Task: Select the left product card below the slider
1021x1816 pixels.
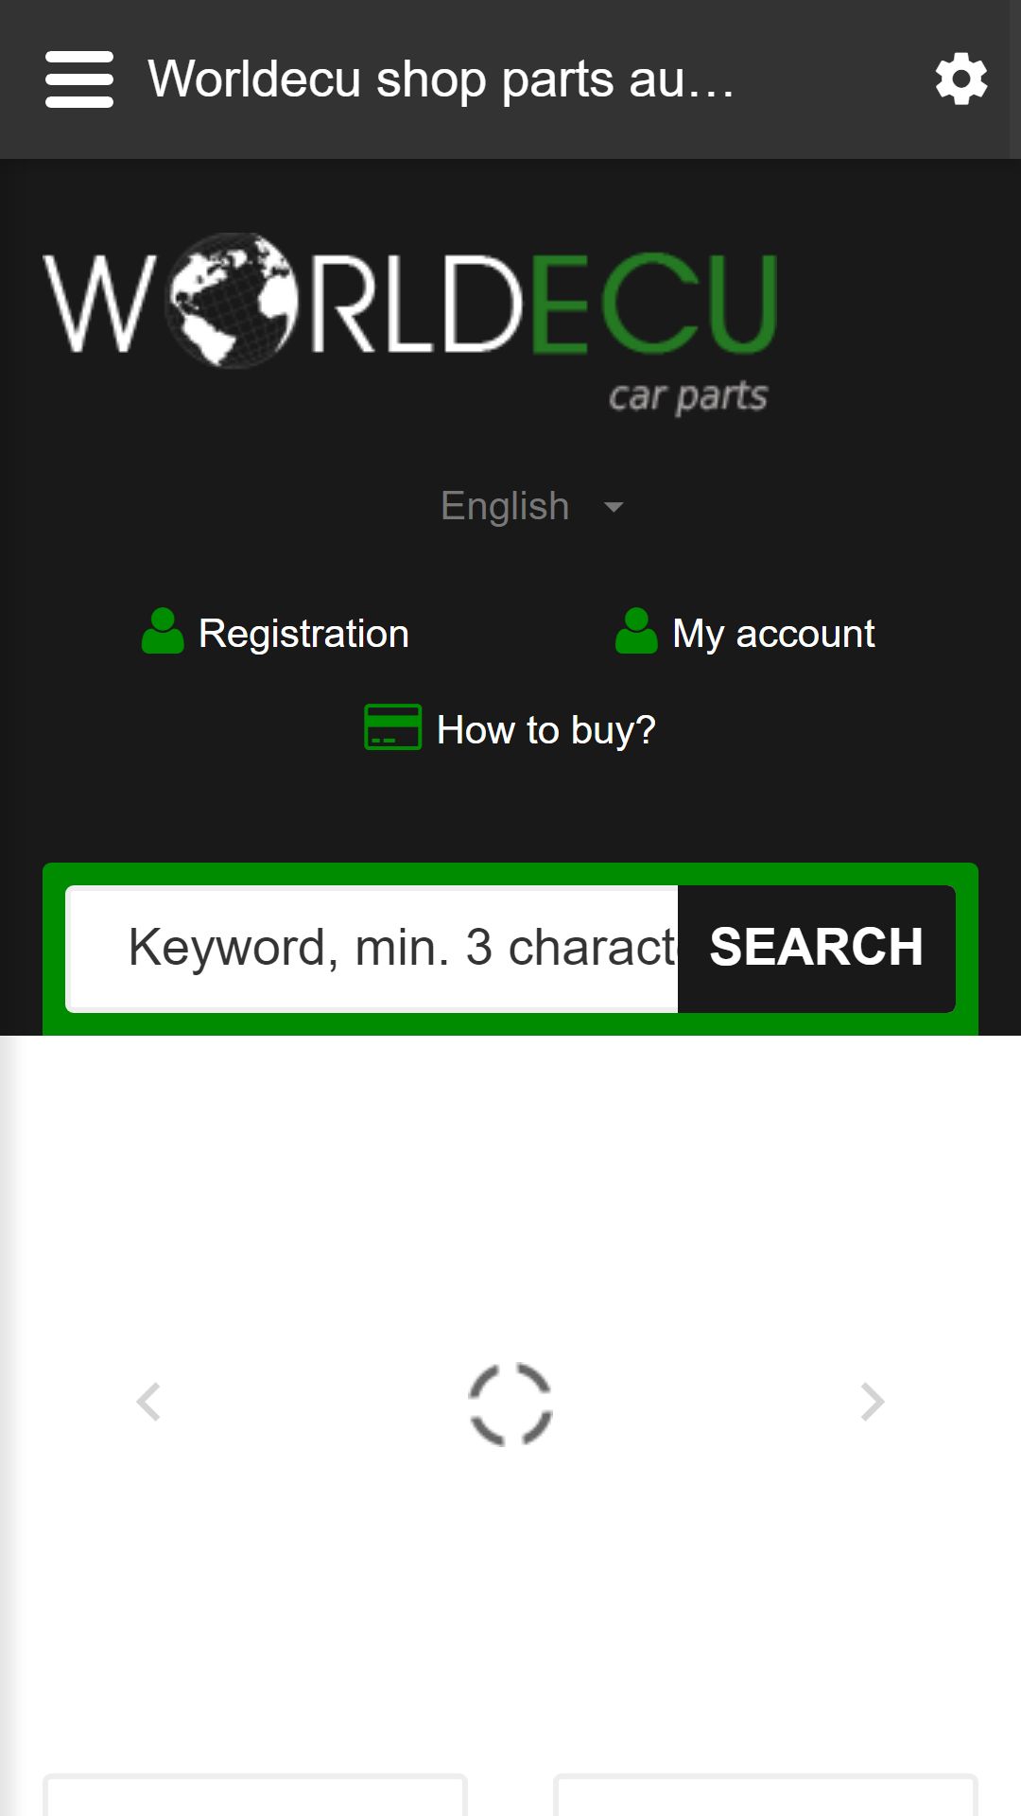Action: pyautogui.click(x=255, y=1795)
